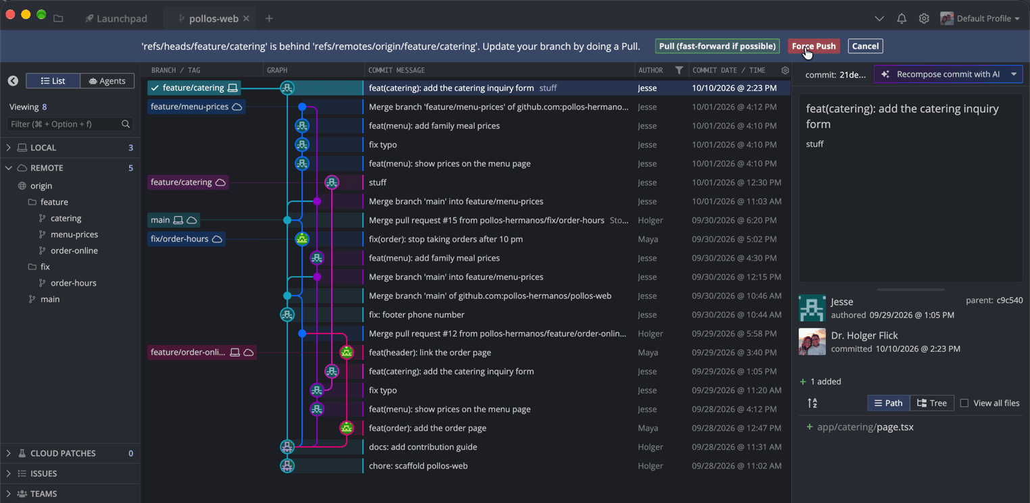The width and height of the screenshot is (1030, 503).
Task: Switch to List view
Action: click(53, 81)
